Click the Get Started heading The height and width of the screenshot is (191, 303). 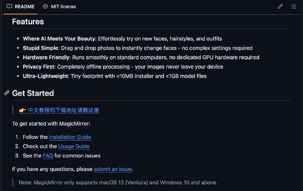33,93
